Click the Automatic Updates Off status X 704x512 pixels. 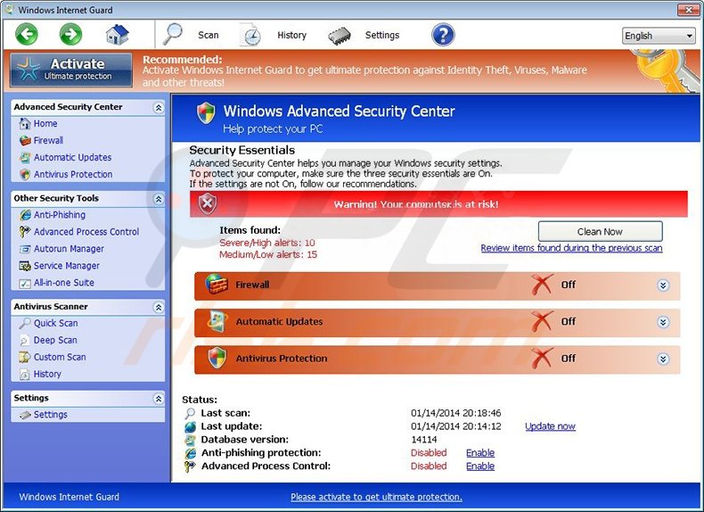click(x=542, y=321)
